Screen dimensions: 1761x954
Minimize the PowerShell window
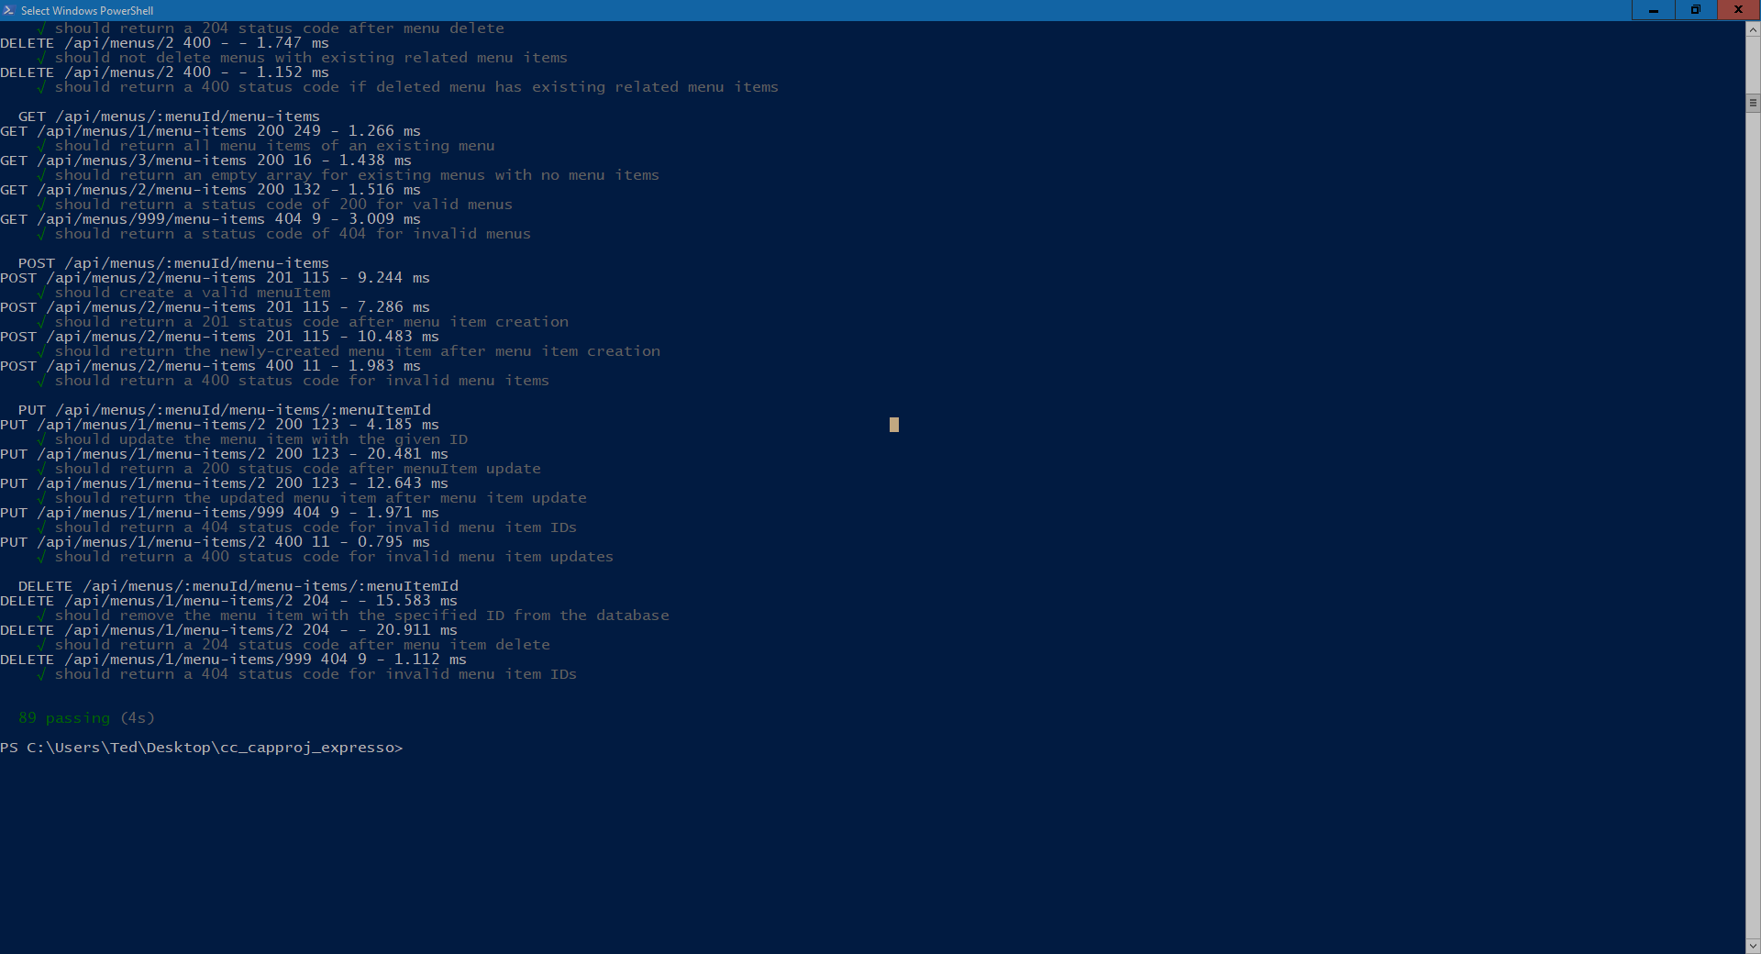click(1654, 10)
